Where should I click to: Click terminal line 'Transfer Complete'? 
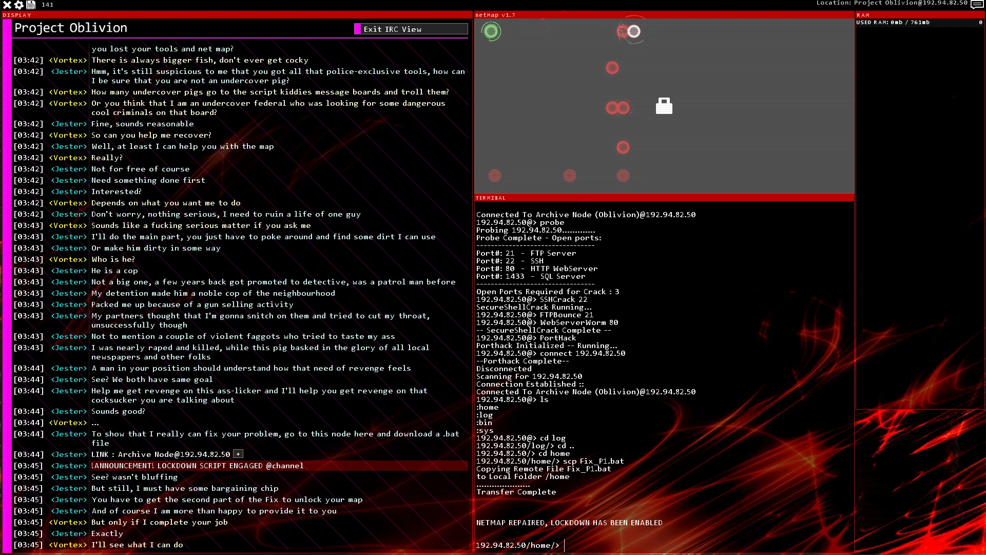[x=516, y=492]
